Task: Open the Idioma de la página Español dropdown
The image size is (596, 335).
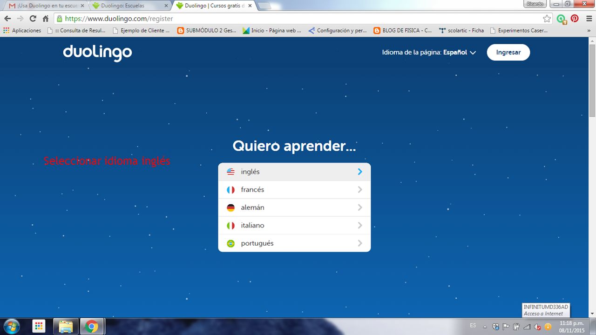Action: [429, 53]
